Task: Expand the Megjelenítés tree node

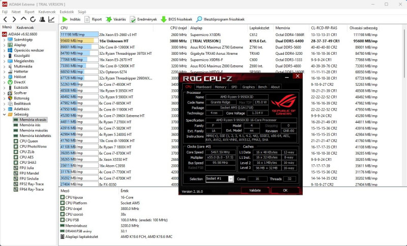Action: click(4, 61)
